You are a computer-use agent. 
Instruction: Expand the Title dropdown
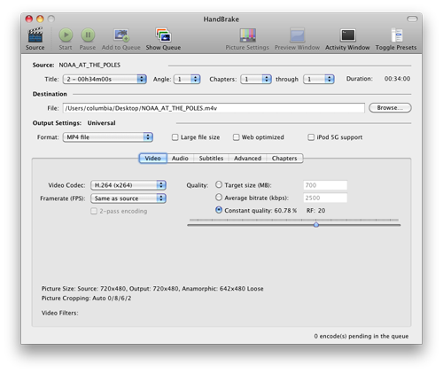pyautogui.click(x=105, y=79)
